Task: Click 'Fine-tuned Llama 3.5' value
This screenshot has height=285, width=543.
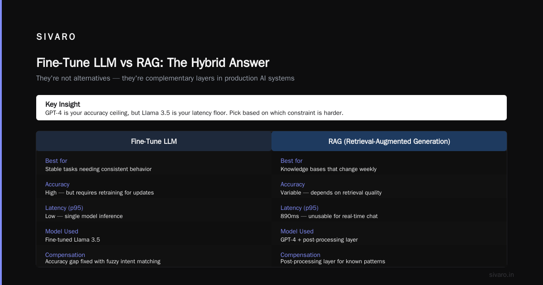Action: click(72, 240)
